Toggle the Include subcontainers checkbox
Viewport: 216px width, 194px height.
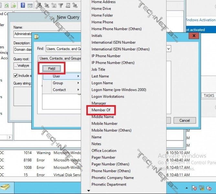click(x=16, y=76)
